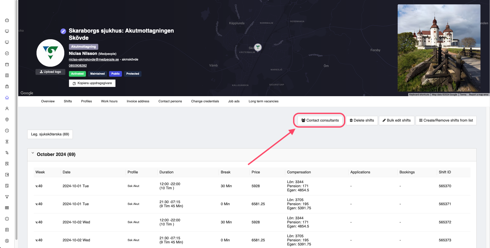
Task: Collapse the October 2024 (69) section
Action: pyautogui.click(x=33, y=153)
